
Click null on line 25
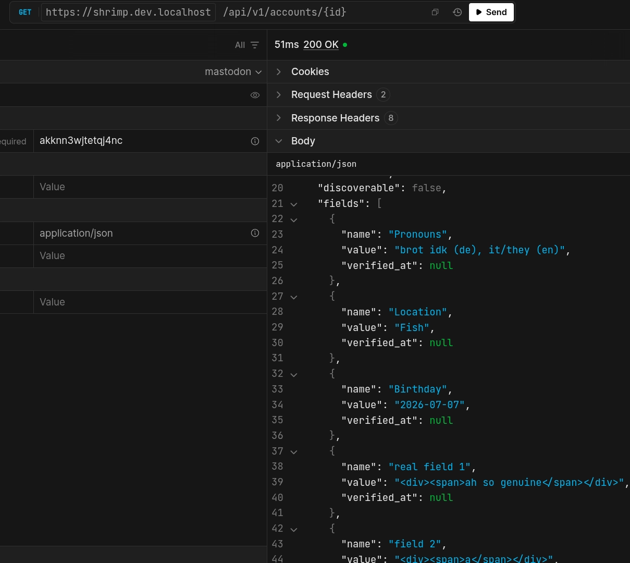[x=441, y=265]
